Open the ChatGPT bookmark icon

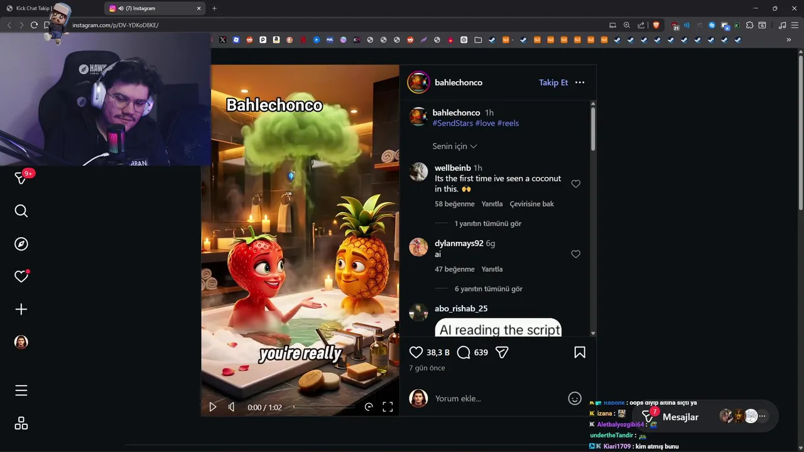click(x=464, y=40)
